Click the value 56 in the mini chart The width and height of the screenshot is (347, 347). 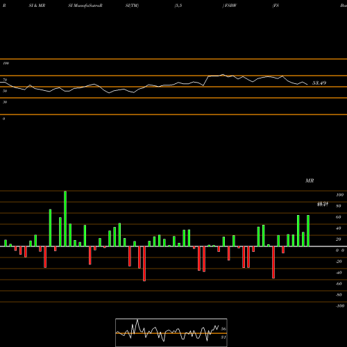tap(223, 329)
